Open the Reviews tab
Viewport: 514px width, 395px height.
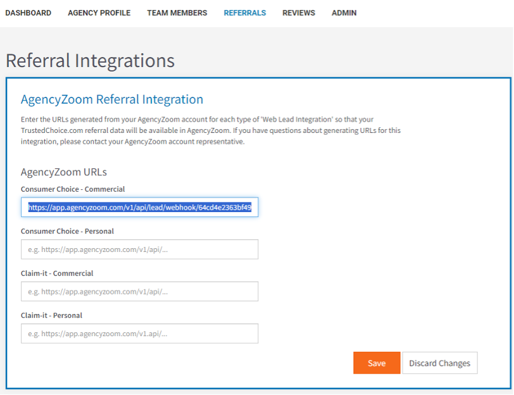[x=299, y=13]
